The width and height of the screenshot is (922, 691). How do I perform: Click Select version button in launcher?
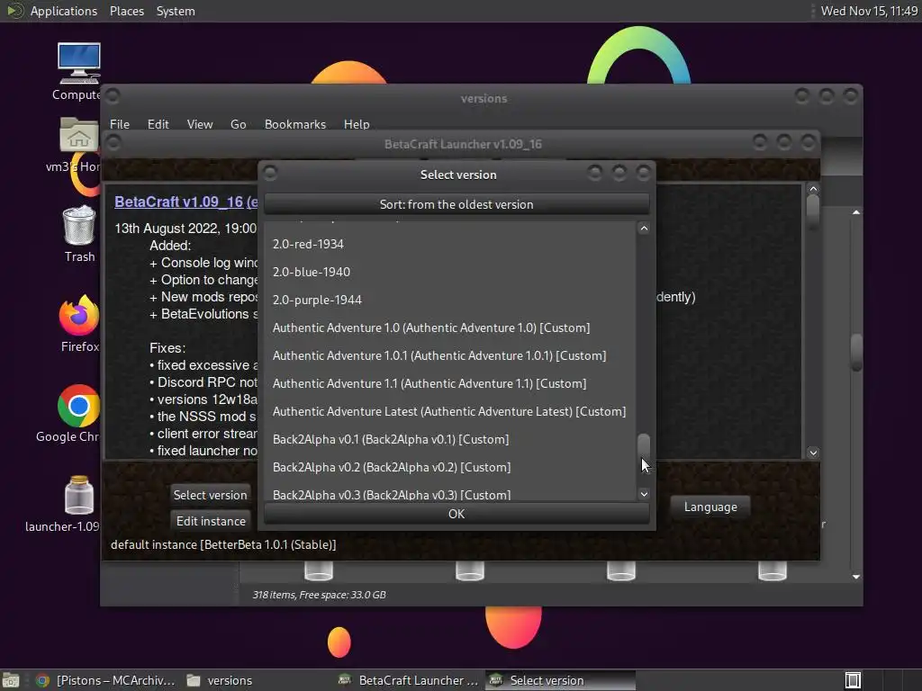[x=210, y=495]
